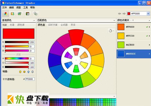Screen dimensions: 151x106
Task: Switch to the 实时方案 tab
Action: [53, 25]
